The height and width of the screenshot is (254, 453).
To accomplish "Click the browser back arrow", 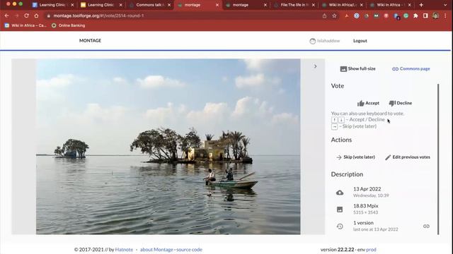I will (6, 16).
